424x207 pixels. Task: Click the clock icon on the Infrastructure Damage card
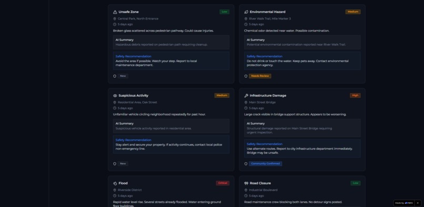coord(246,108)
